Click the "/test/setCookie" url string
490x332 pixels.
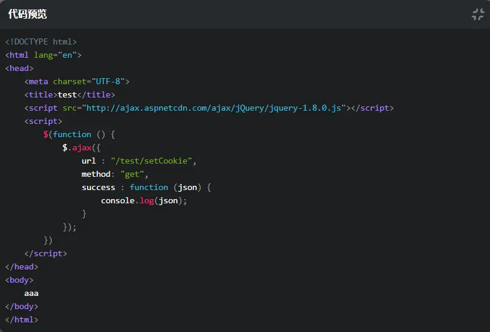151,161
